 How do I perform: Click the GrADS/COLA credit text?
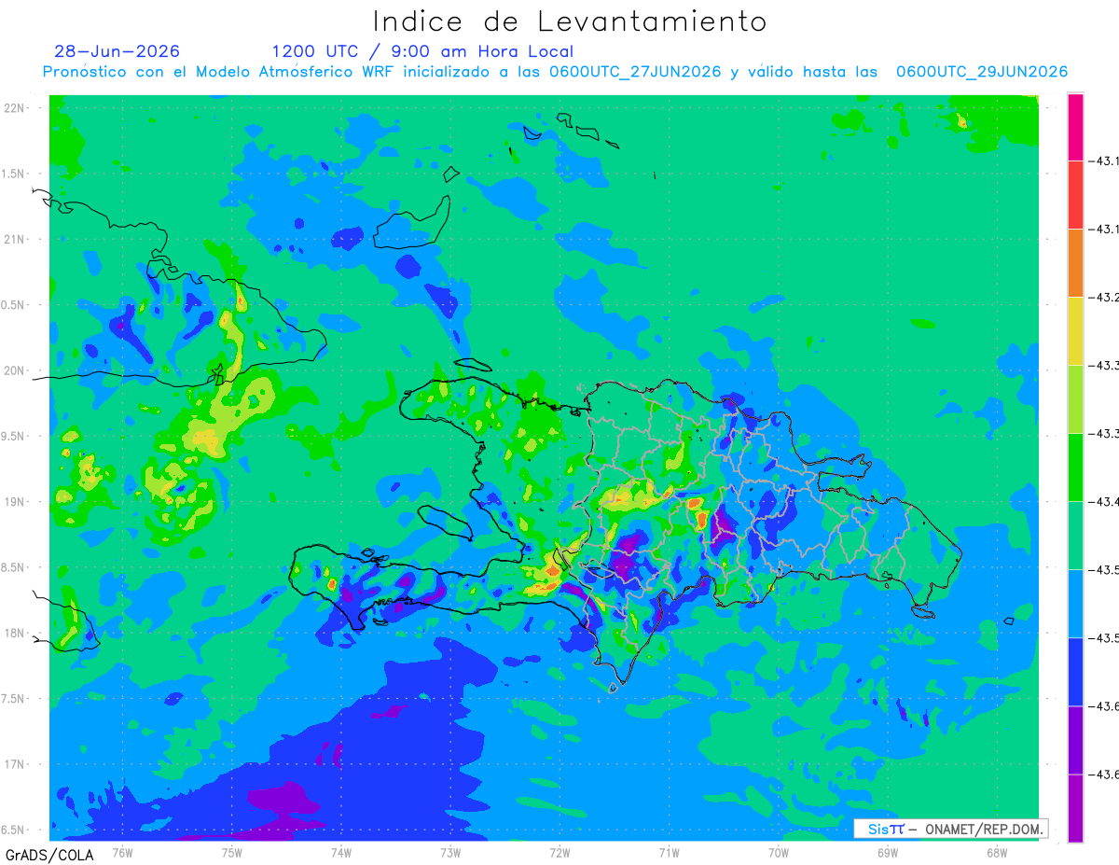[x=49, y=855]
